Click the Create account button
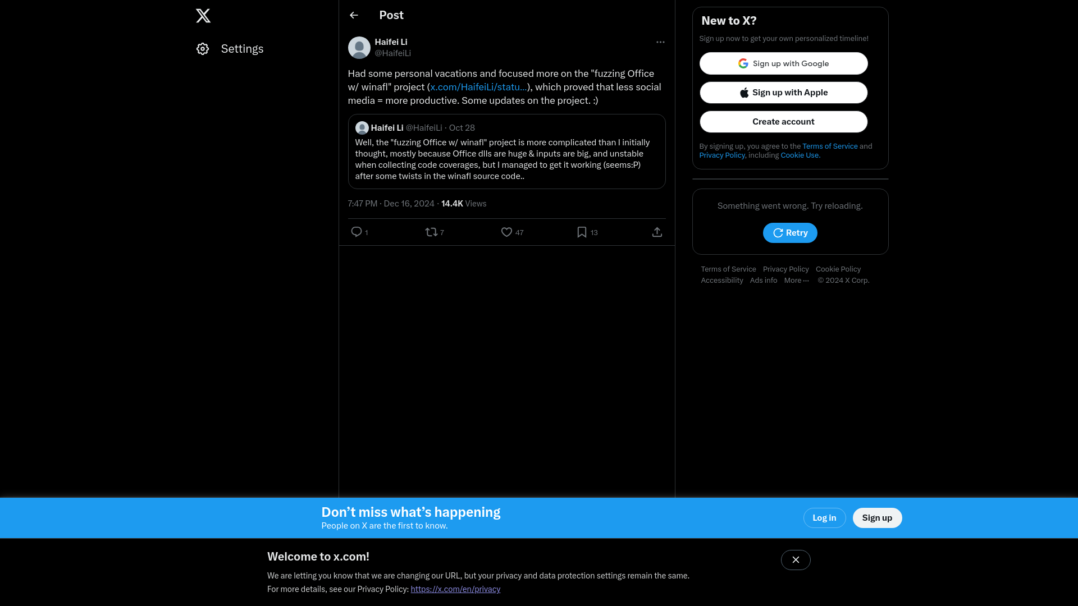 coord(783,121)
